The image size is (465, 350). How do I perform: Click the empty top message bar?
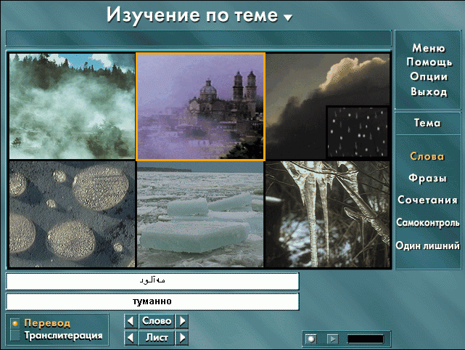198,38
